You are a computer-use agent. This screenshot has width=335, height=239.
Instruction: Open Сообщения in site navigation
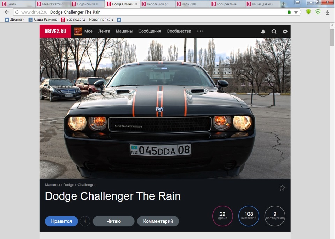[150, 31]
